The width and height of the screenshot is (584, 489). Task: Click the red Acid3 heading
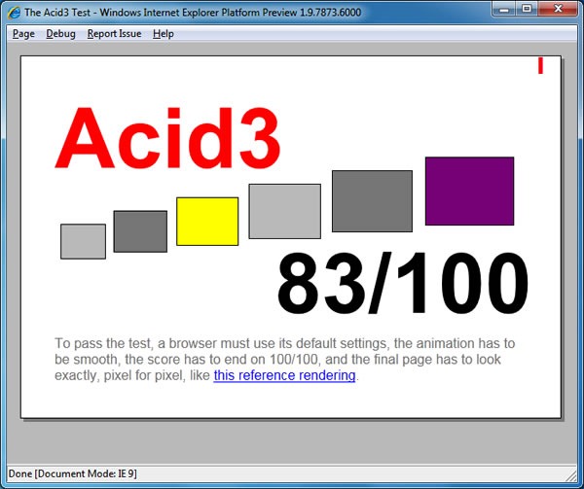tap(167, 138)
